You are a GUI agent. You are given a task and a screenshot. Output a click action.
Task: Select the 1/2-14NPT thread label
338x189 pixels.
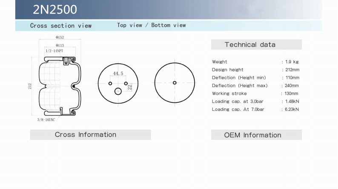[54, 51]
